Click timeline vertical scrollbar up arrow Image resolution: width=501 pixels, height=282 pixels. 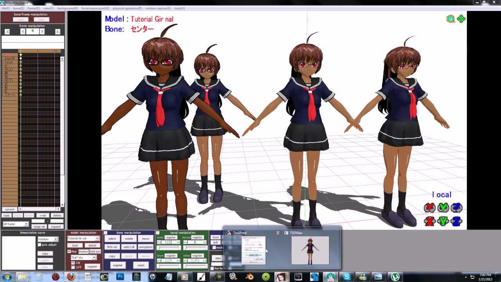62,59
